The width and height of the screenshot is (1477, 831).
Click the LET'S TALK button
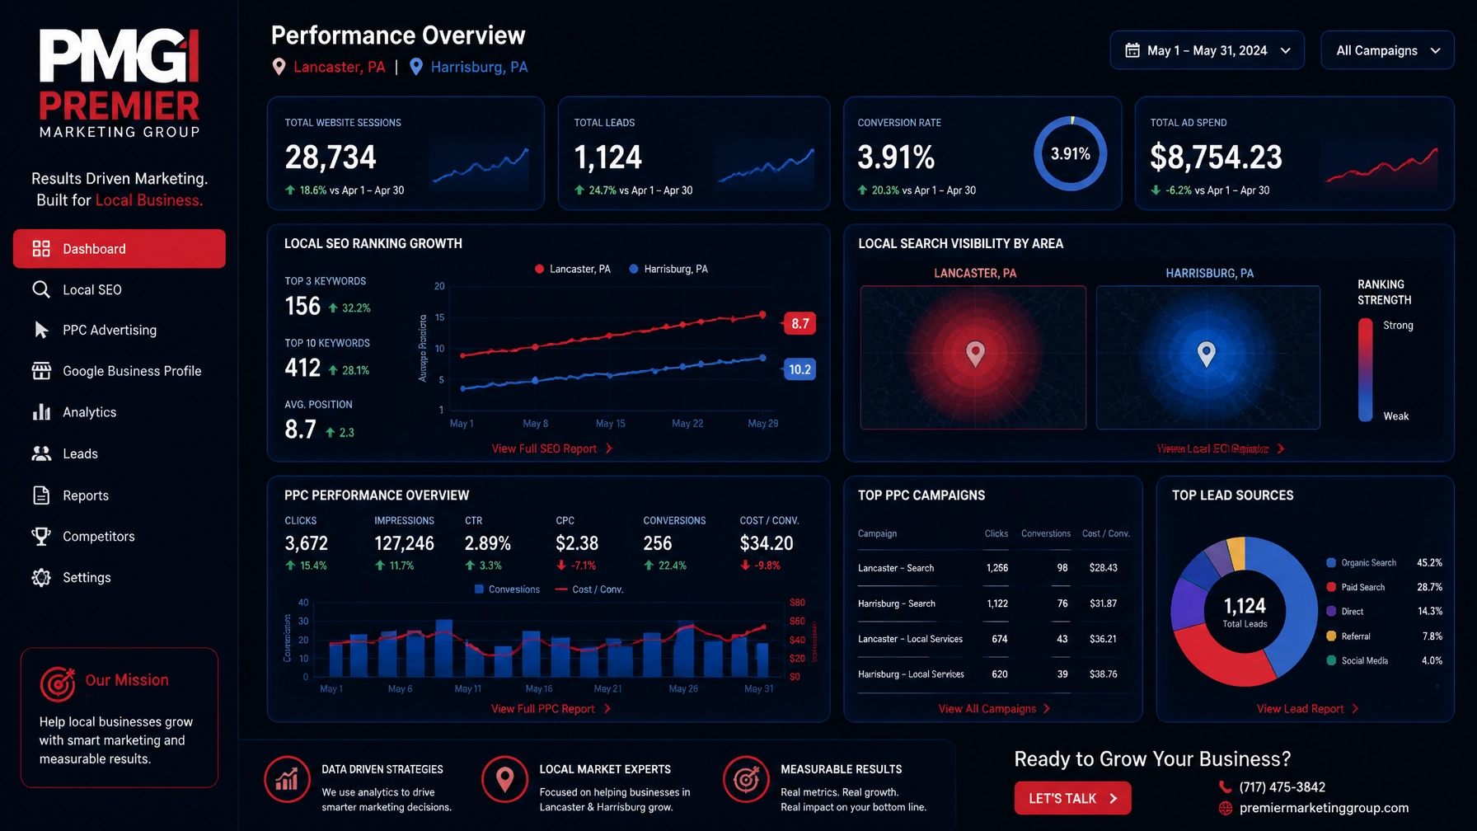pyautogui.click(x=1072, y=798)
